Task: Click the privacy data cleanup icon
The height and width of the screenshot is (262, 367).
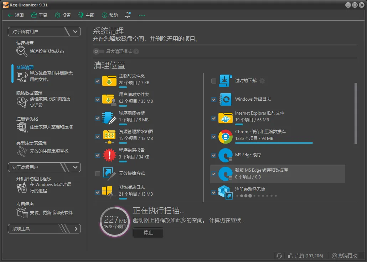Action: [22, 102]
